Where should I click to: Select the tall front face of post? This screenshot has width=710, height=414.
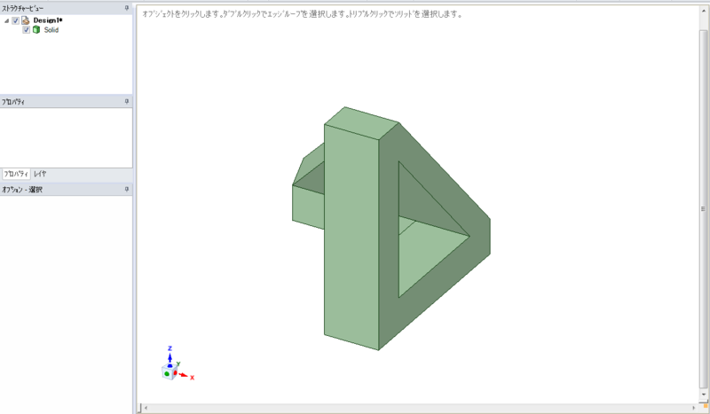pyautogui.click(x=351, y=235)
